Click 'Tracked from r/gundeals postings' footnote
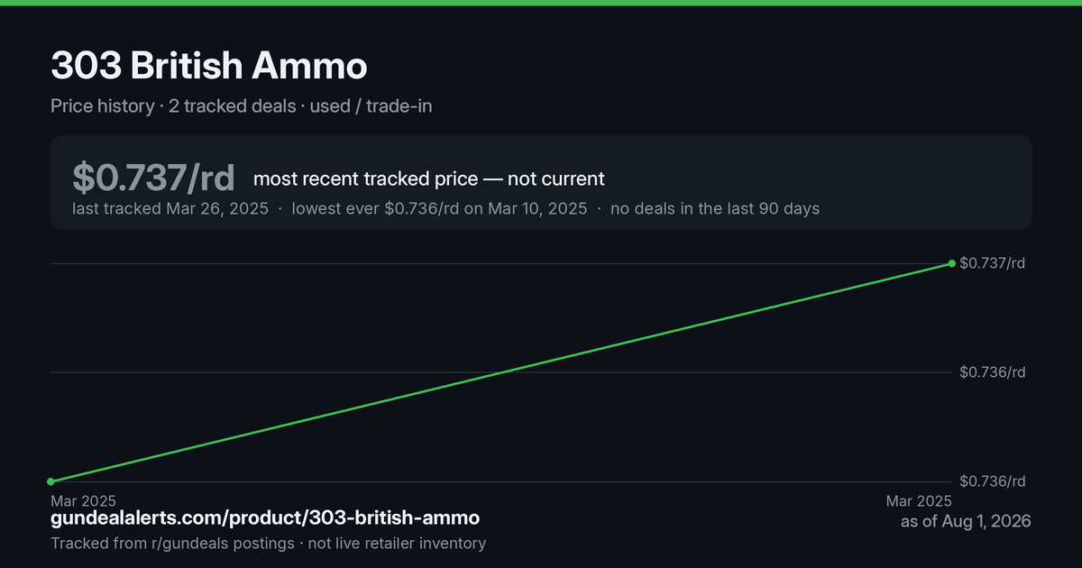 (x=172, y=544)
